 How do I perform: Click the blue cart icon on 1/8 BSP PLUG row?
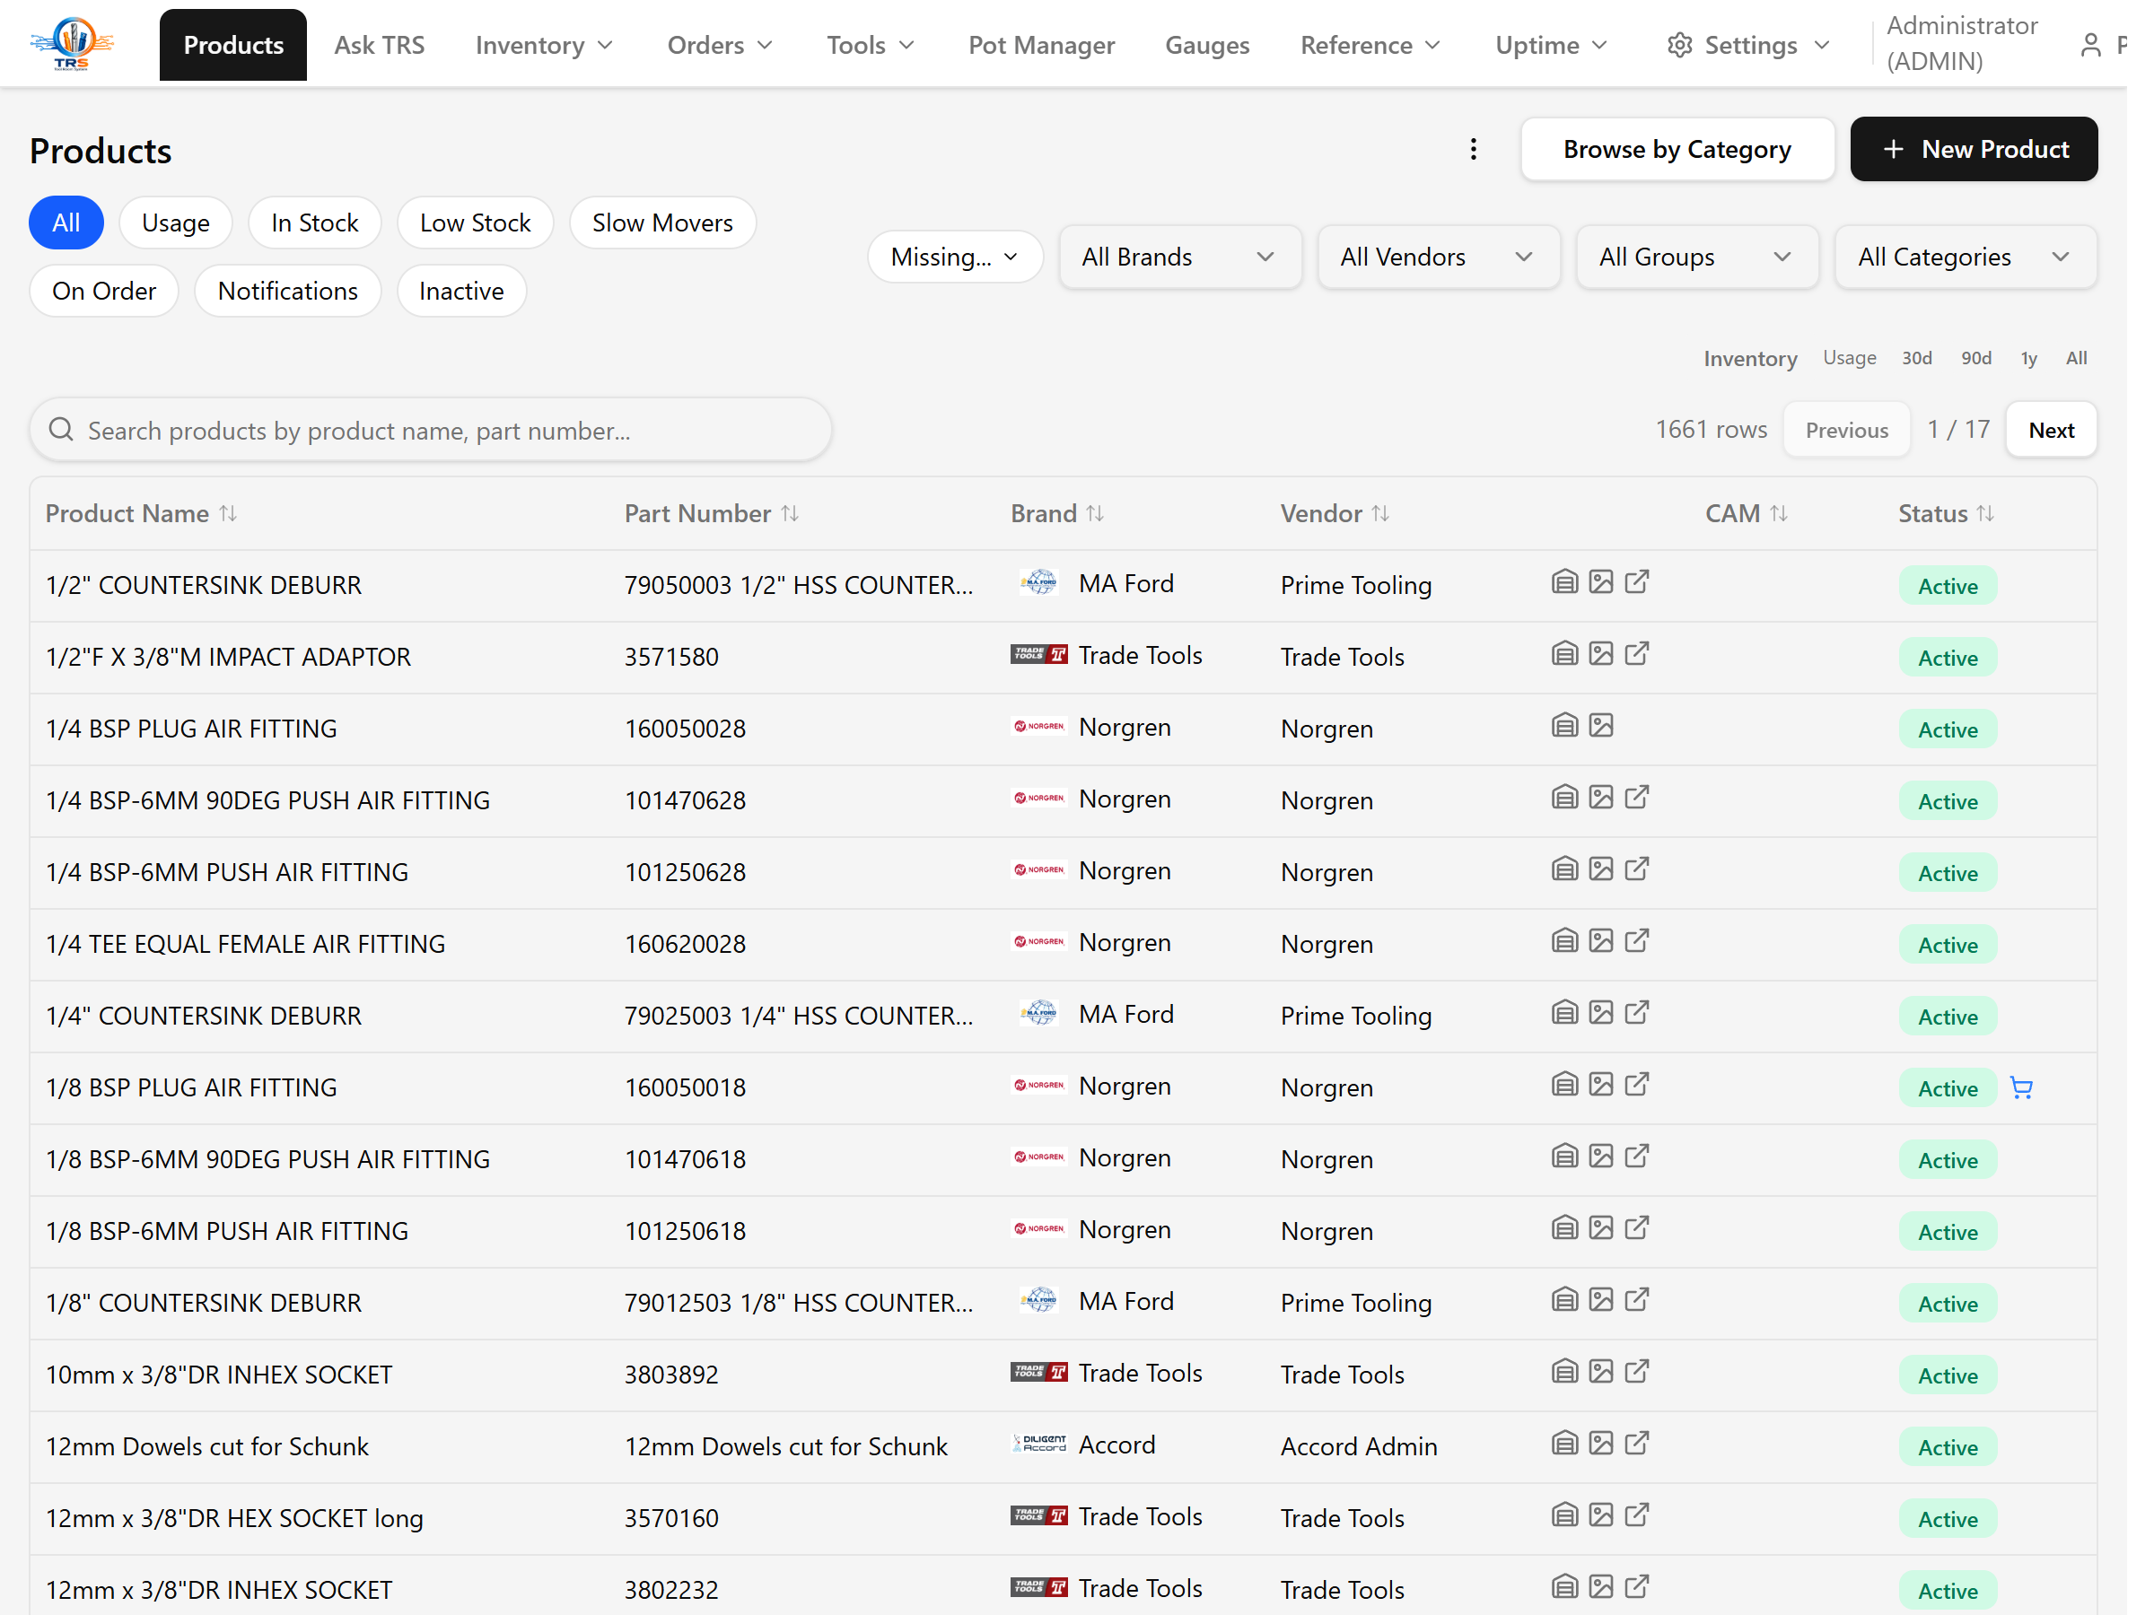tap(2021, 1088)
